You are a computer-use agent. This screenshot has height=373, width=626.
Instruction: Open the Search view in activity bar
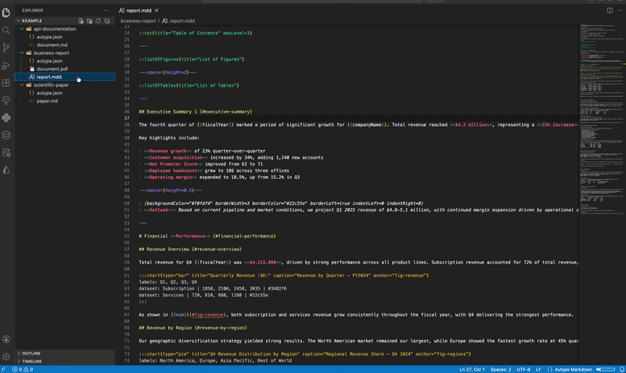pyautogui.click(x=7, y=30)
